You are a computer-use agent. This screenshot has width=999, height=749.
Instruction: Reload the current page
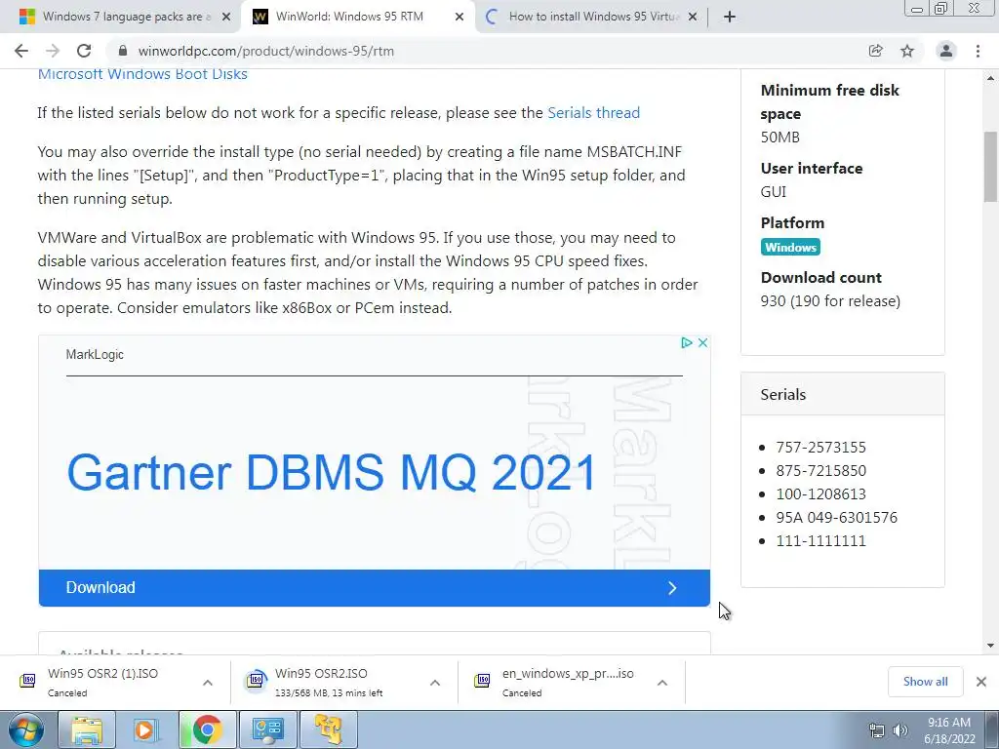pyautogui.click(x=84, y=51)
